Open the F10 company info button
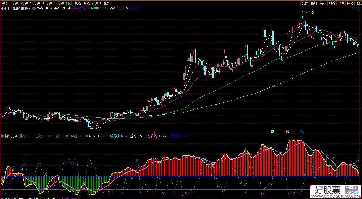The image size is (362, 199). pyautogui.click(x=341, y=3)
